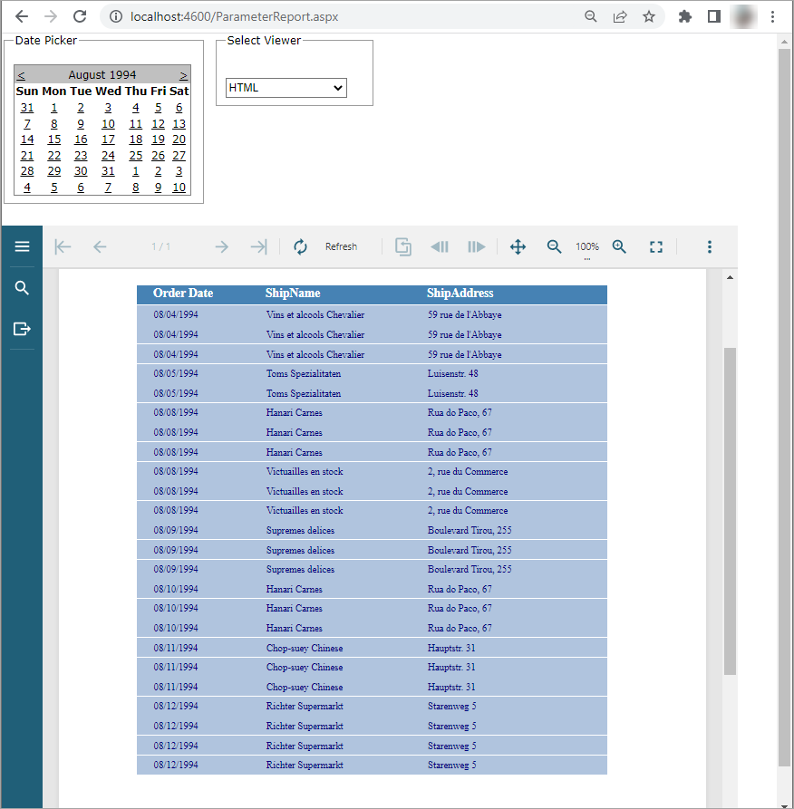Go to next month in calendar
Screen dimensions: 794x809
coord(183,75)
